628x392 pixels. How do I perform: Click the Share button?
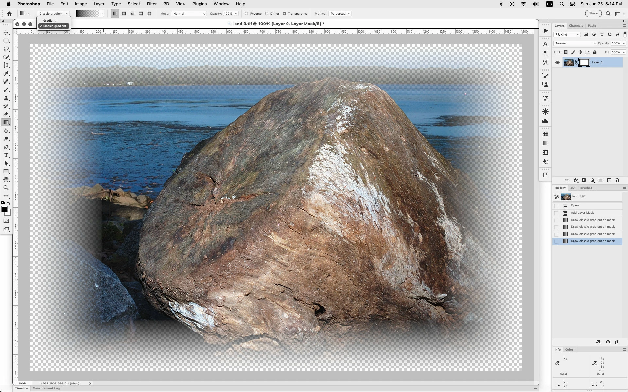click(593, 13)
